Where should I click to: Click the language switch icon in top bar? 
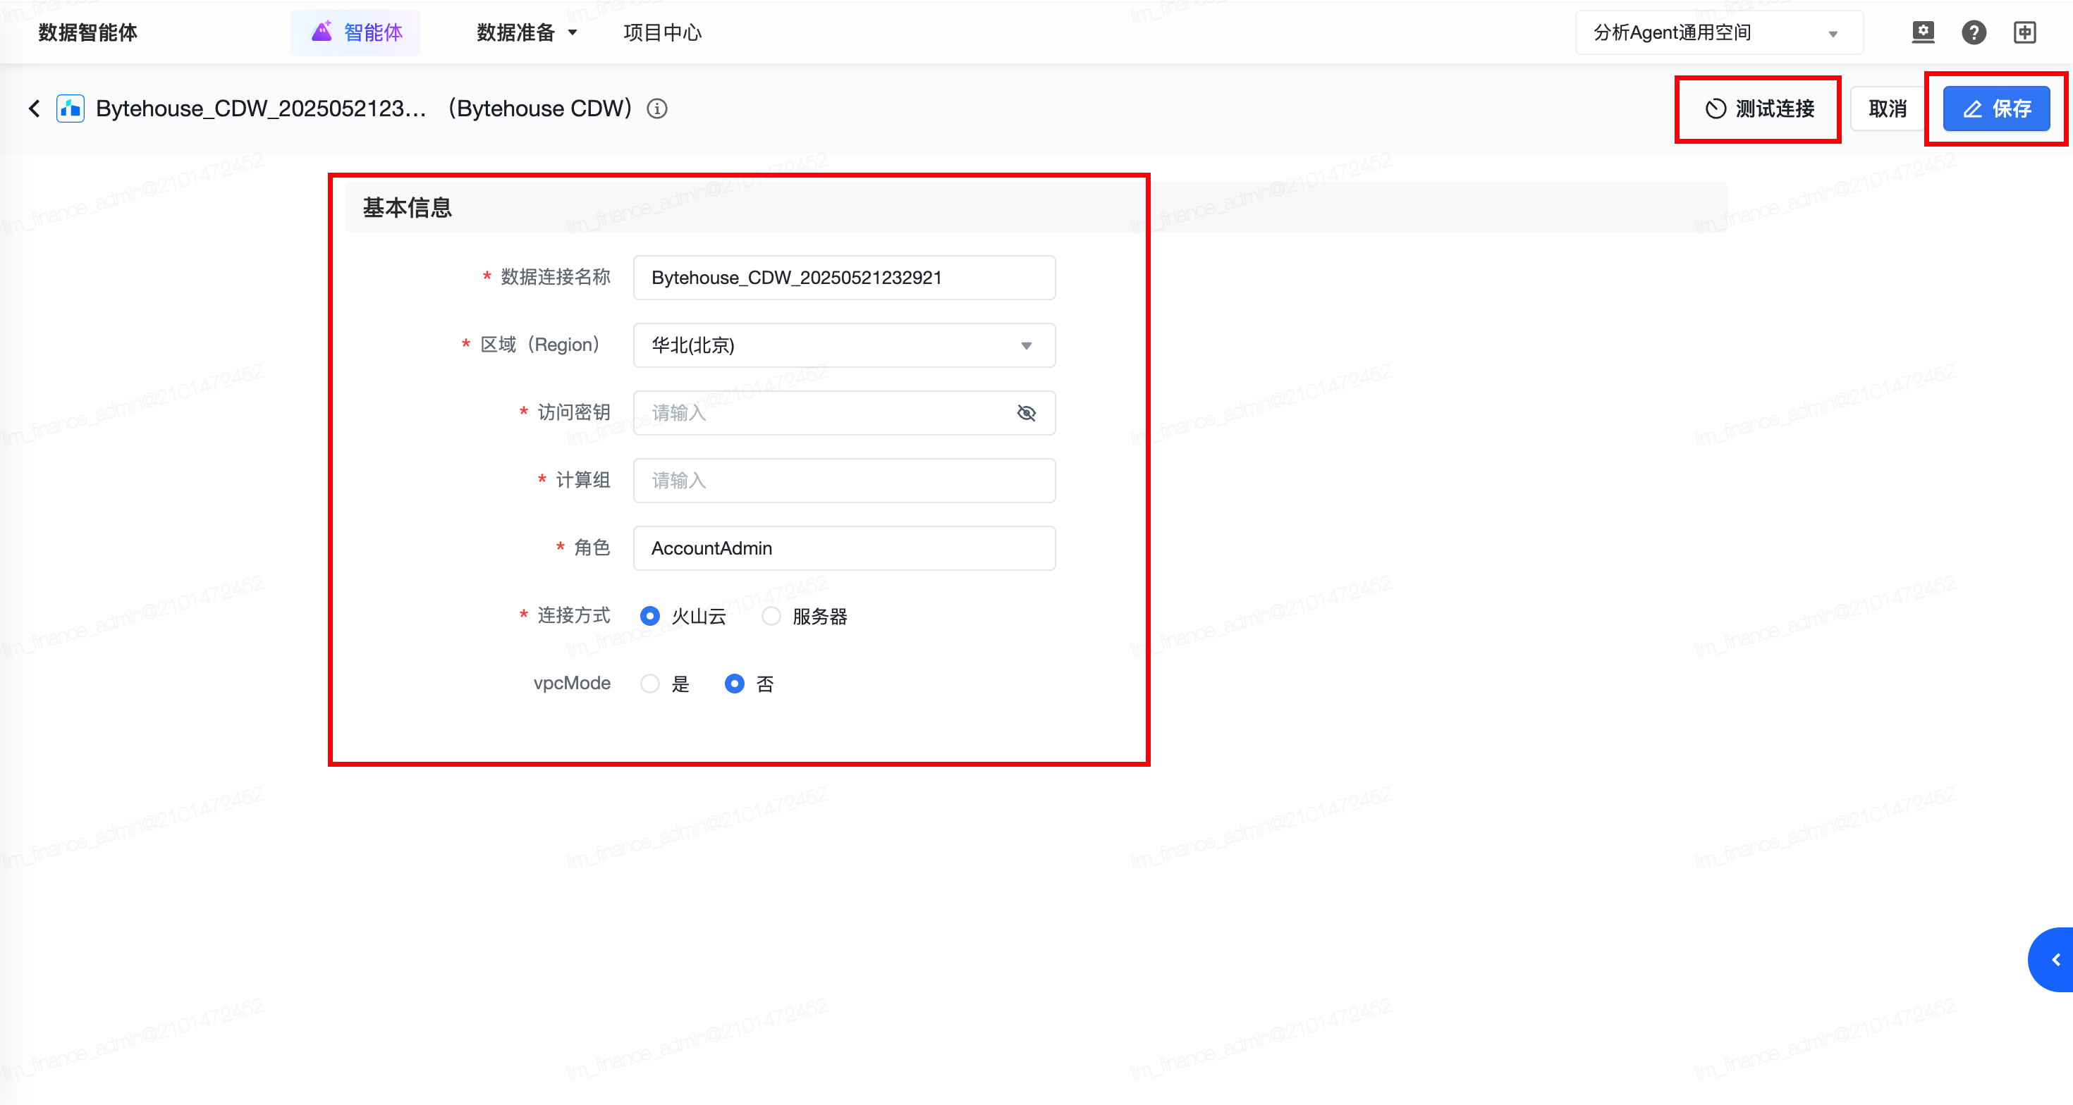coord(2025,32)
